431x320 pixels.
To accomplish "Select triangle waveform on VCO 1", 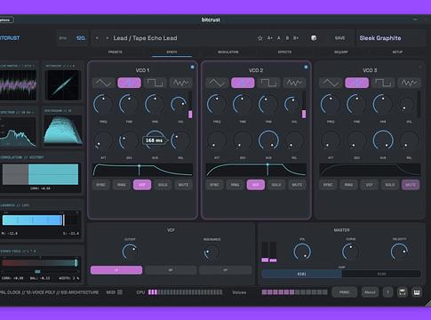I will 103,83.
